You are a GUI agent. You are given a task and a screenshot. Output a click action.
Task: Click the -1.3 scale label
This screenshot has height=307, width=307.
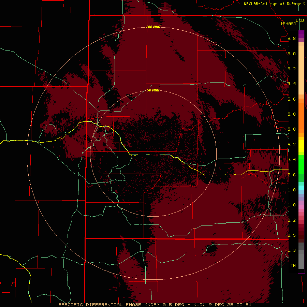point(290,250)
